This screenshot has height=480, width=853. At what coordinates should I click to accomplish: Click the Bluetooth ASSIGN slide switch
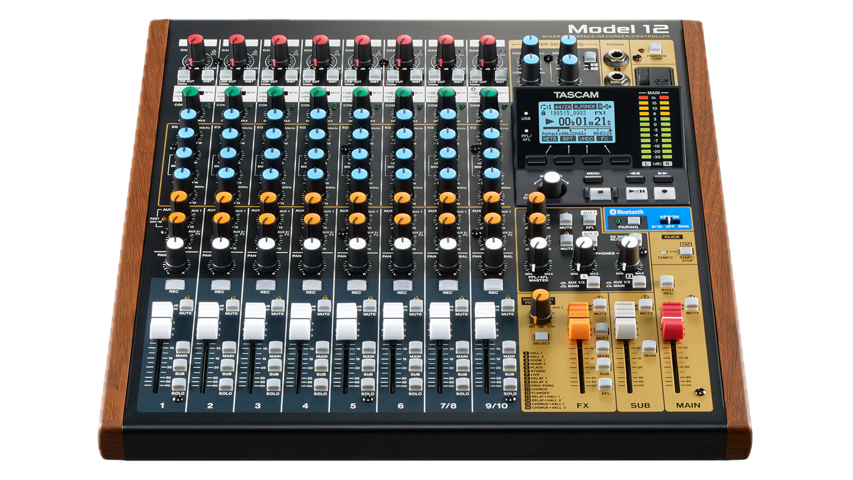point(669,222)
